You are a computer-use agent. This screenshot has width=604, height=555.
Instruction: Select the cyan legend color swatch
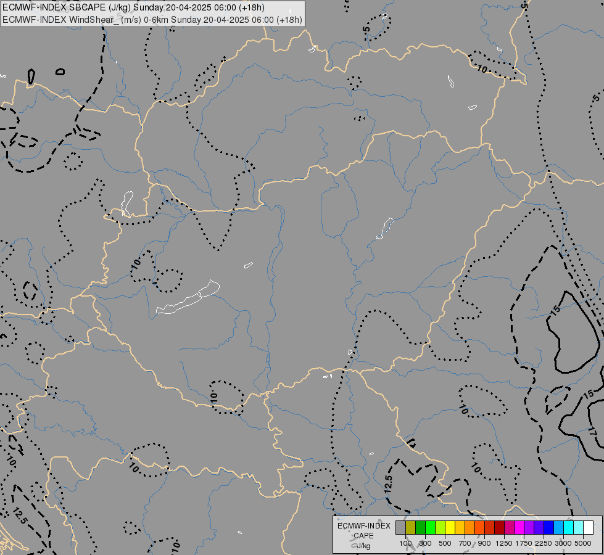(568, 527)
